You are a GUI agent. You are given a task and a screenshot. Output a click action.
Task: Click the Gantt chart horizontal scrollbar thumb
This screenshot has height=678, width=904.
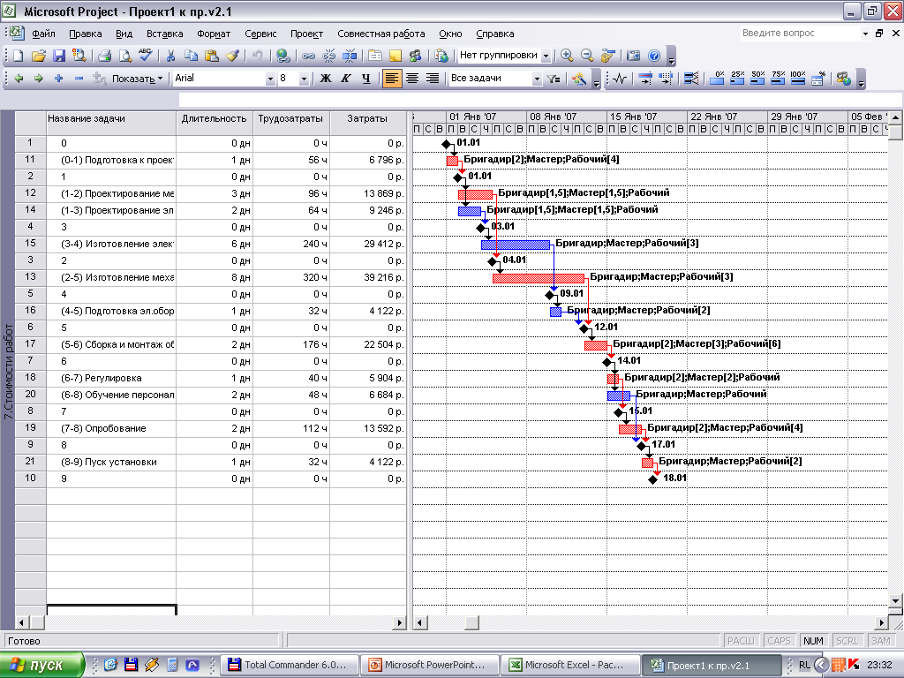pyautogui.click(x=471, y=622)
